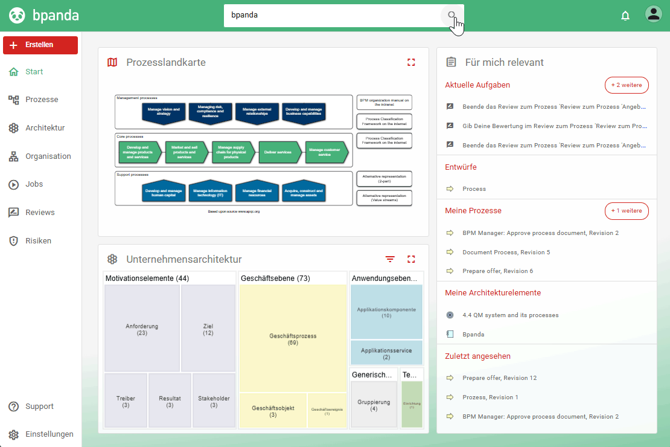Select Manage customer service process
This screenshot has width=670, height=447.
coord(326,152)
